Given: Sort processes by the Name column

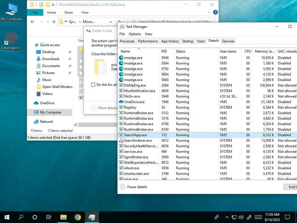Looking at the screenshot, I should click(139, 51).
